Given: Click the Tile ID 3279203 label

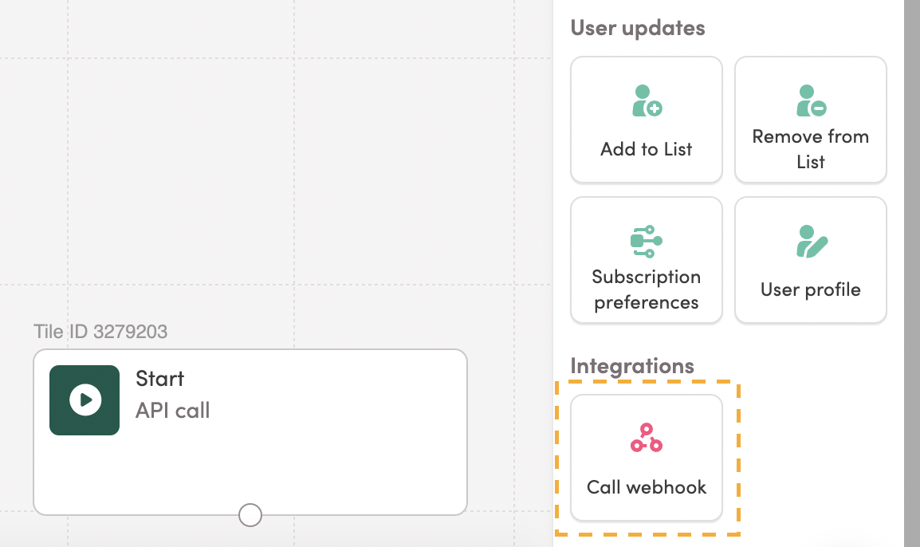Looking at the screenshot, I should click(x=100, y=332).
